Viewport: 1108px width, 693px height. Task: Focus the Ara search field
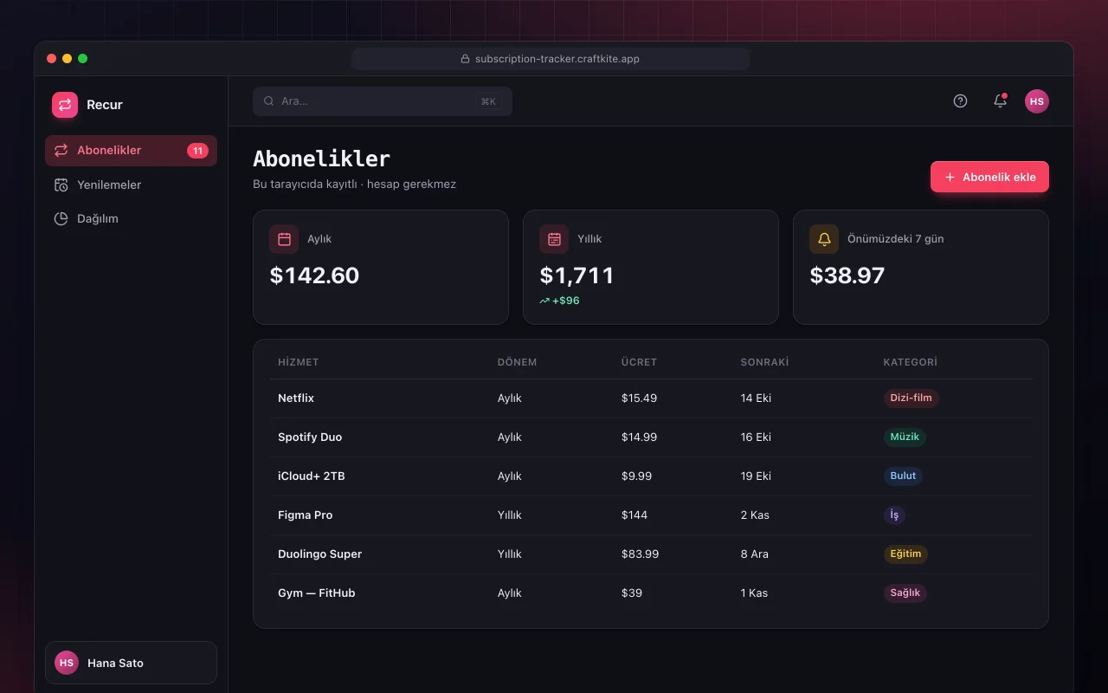coord(383,101)
